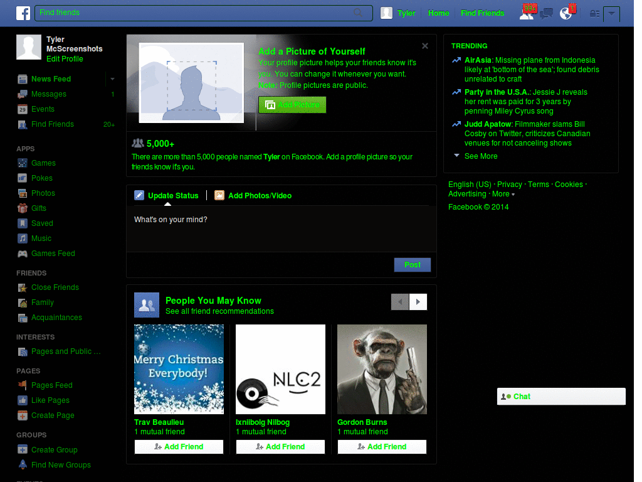Image resolution: width=642 pixels, height=482 pixels.
Task: Click the Family list icon
Action: coord(23,303)
